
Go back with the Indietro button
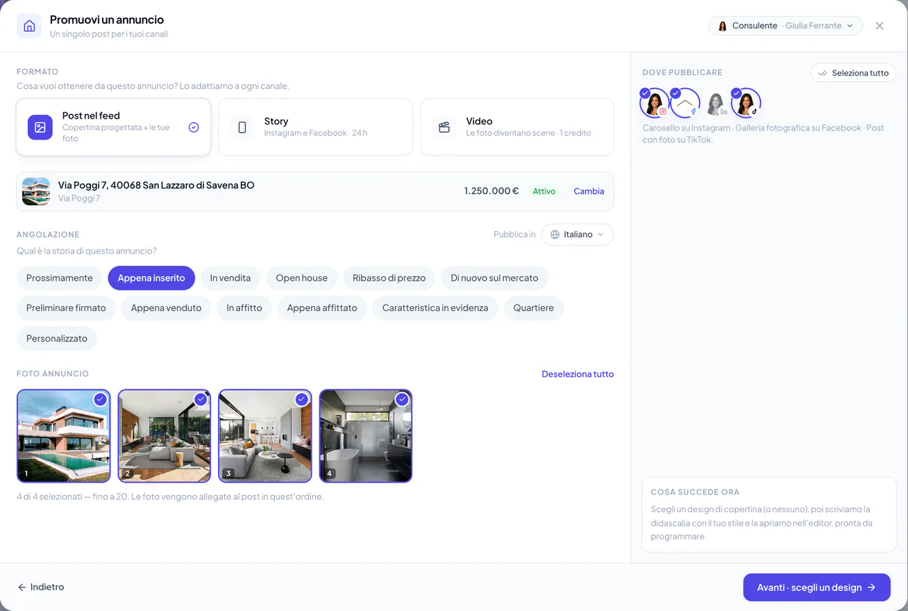pos(41,587)
